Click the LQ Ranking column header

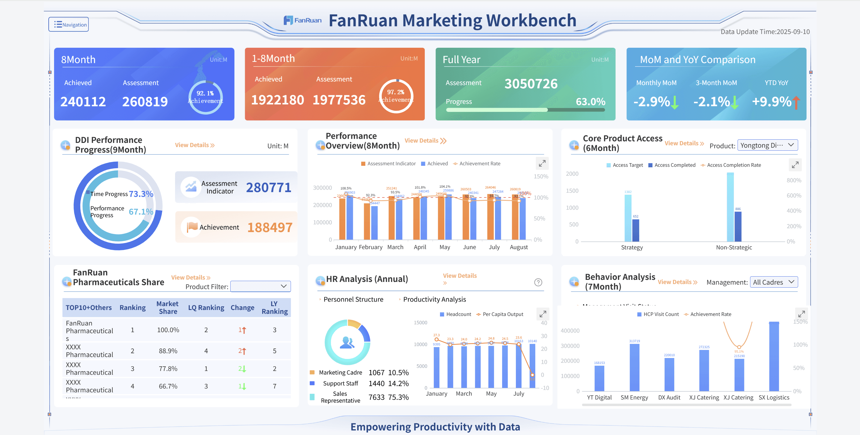pyautogui.click(x=206, y=307)
